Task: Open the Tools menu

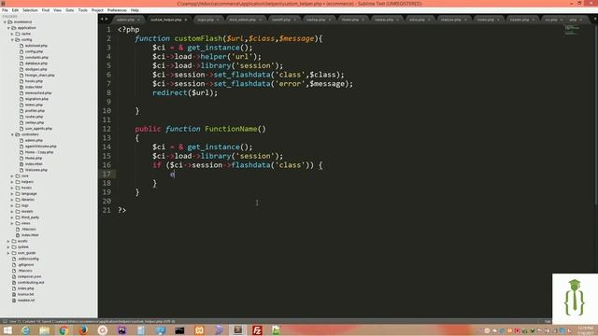Action: click(x=83, y=10)
